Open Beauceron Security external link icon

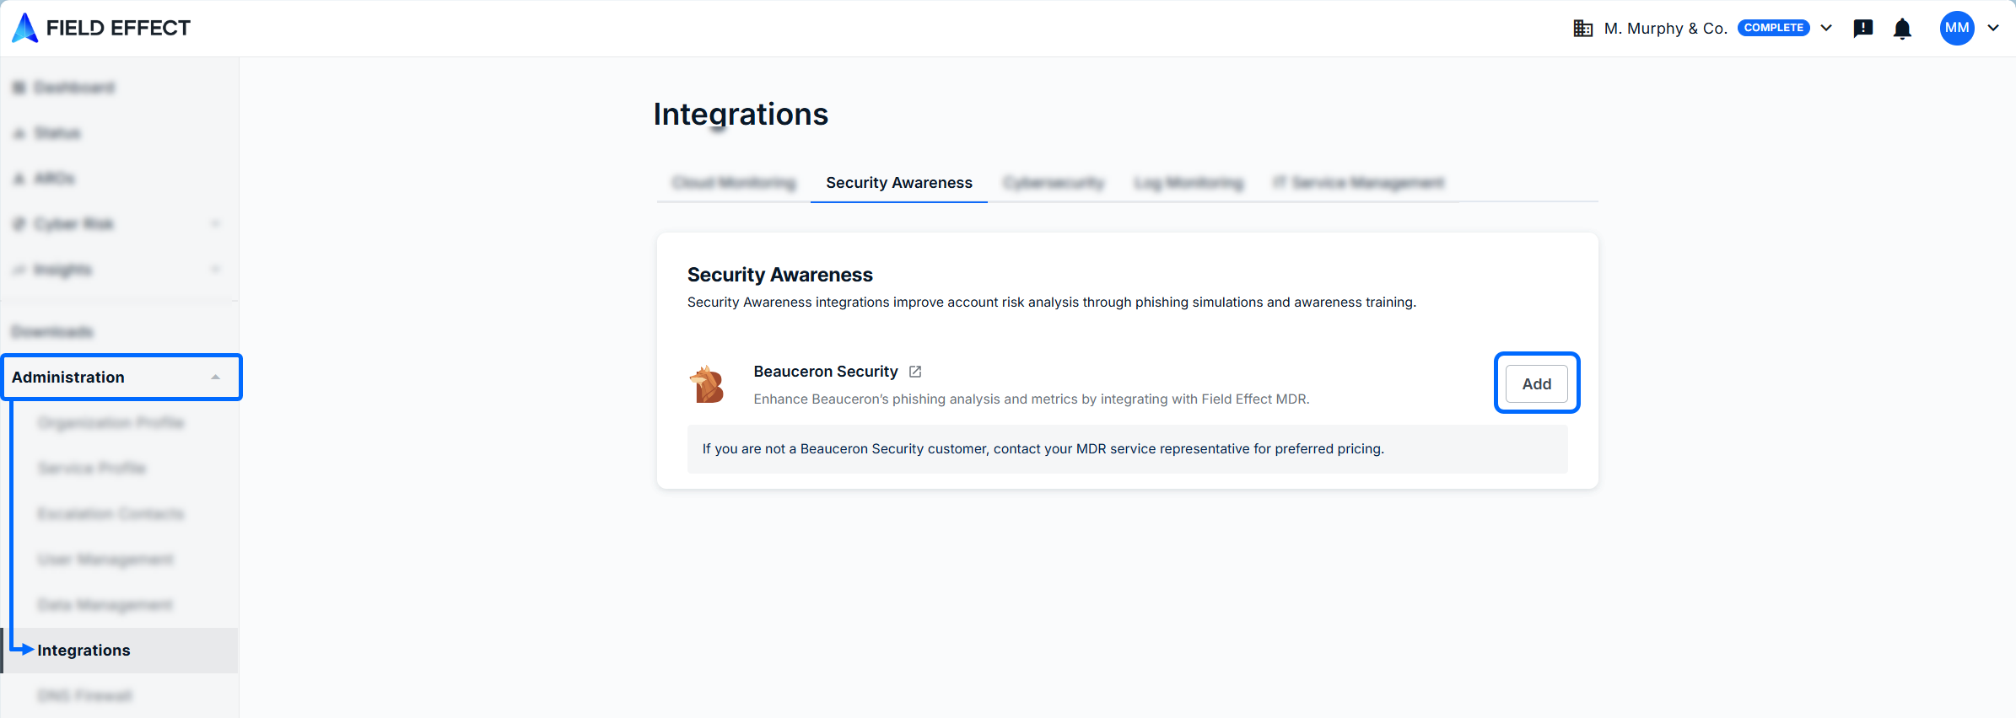coord(915,372)
